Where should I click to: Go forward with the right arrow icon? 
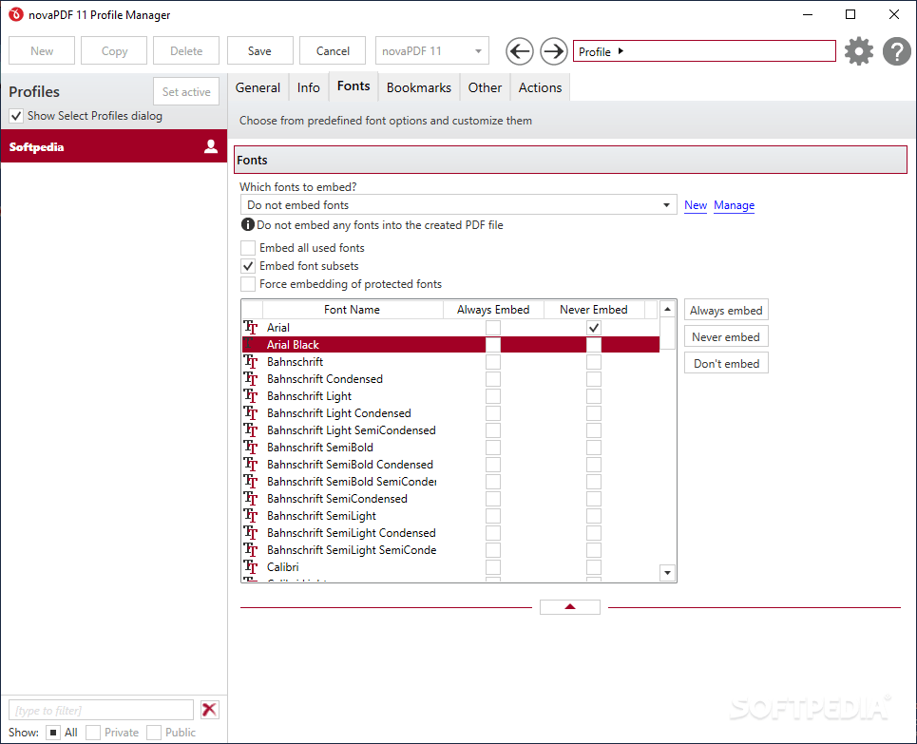tap(553, 51)
